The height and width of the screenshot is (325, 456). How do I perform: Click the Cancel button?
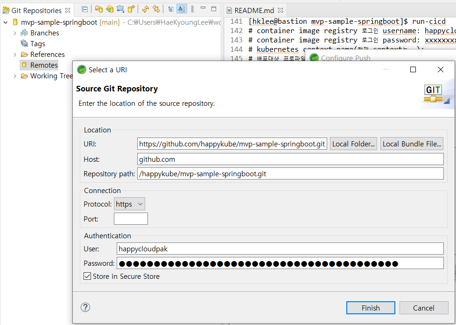424,308
